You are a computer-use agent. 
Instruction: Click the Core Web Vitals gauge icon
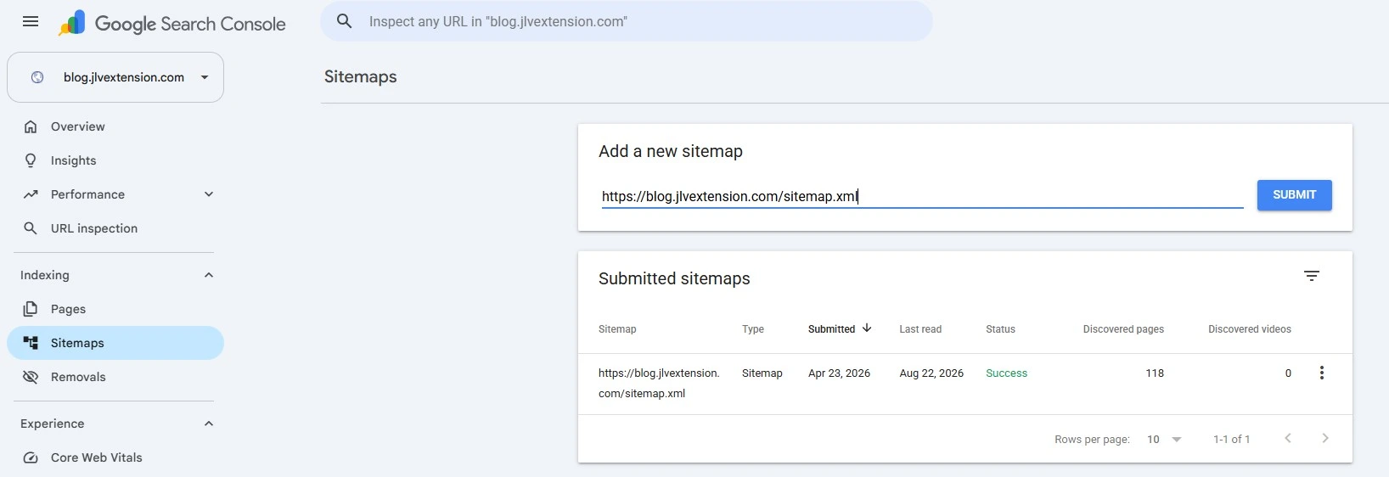point(31,457)
